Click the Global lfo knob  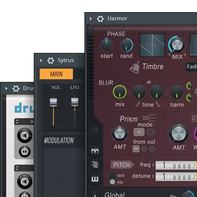pyautogui.click(x=188, y=194)
